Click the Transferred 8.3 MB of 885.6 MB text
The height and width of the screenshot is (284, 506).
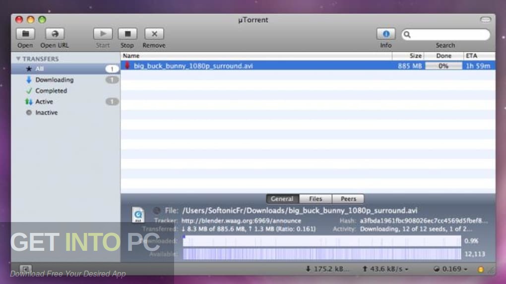click(x=248, y=229)
